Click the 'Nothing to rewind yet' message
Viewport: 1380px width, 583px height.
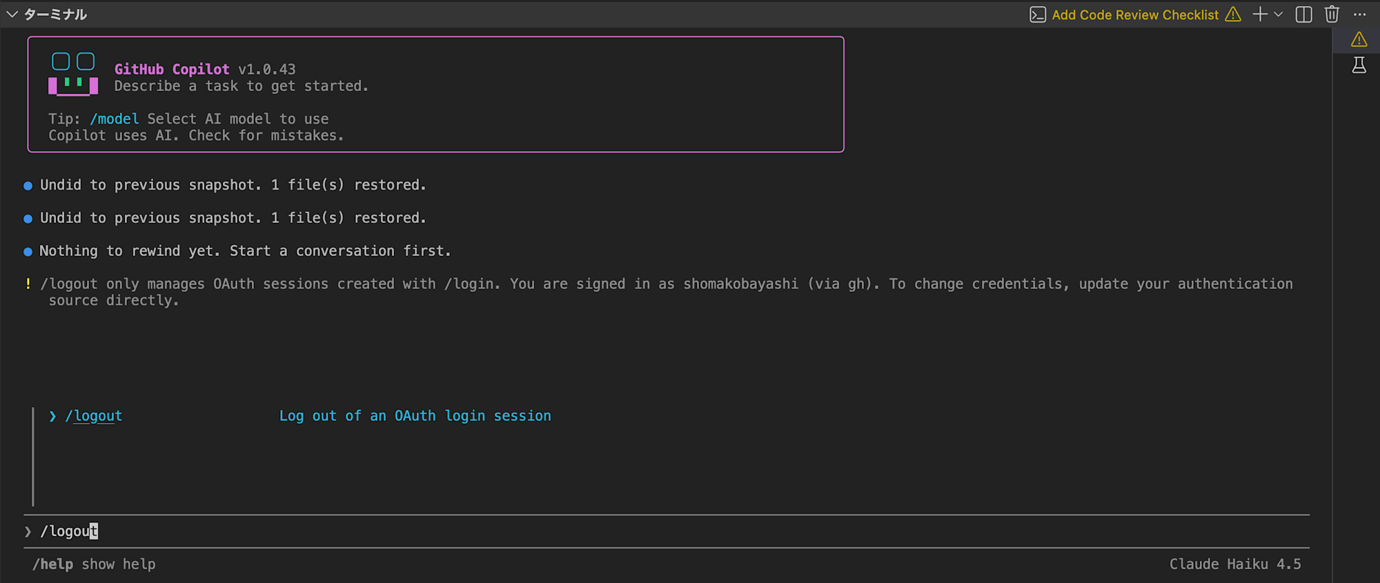[245, 251]
